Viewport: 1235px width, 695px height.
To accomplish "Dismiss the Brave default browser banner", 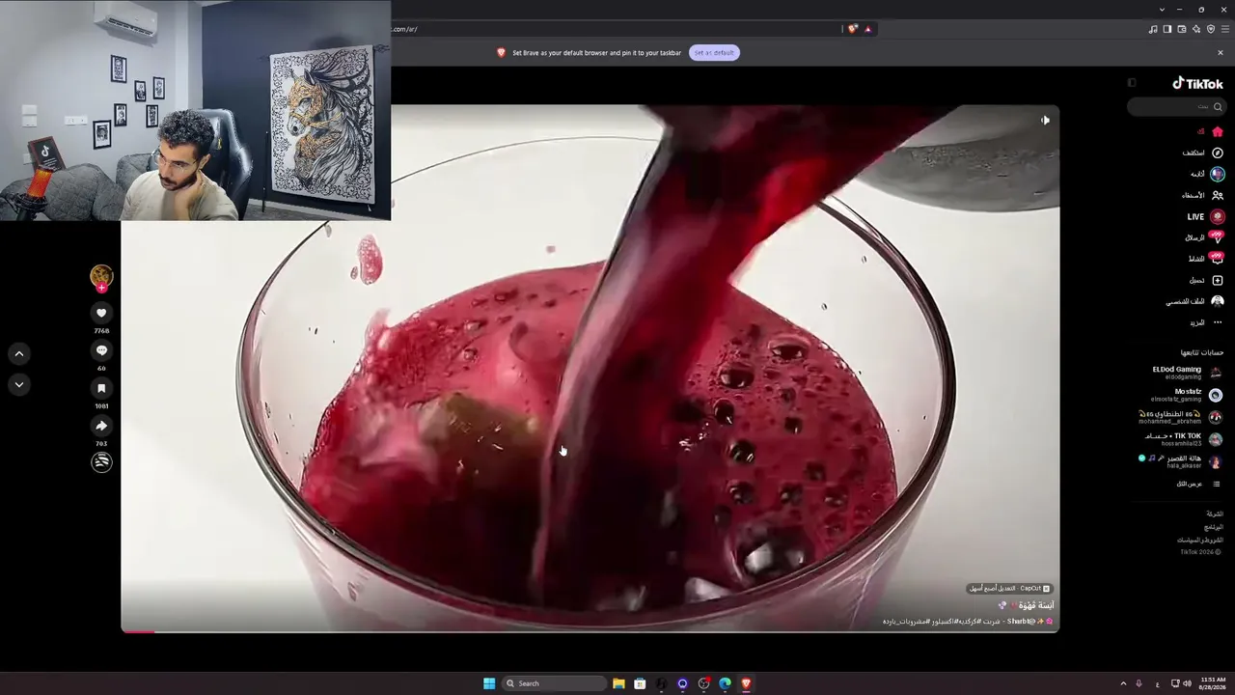I will coord(1220,52).
